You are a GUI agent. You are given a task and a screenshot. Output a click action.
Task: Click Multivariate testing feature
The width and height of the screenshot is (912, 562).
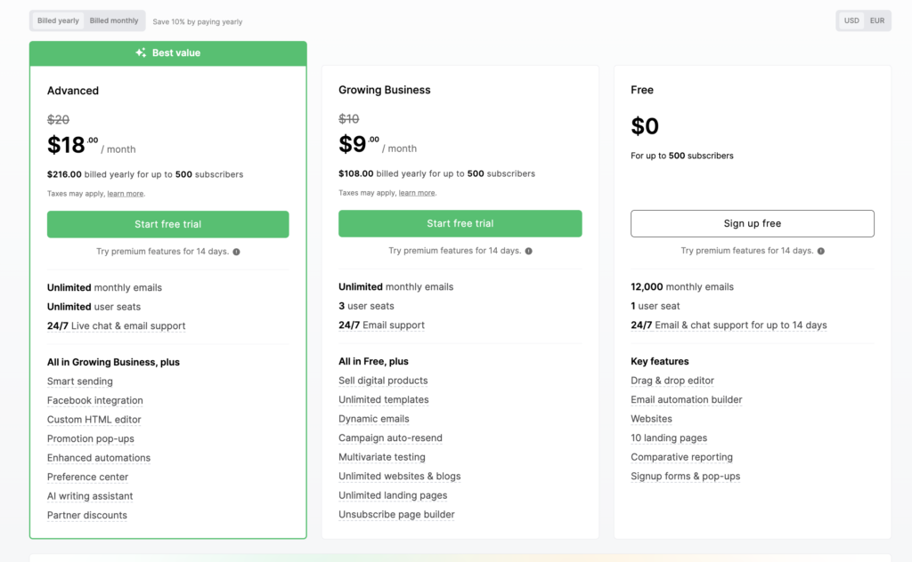coord(381,457)
